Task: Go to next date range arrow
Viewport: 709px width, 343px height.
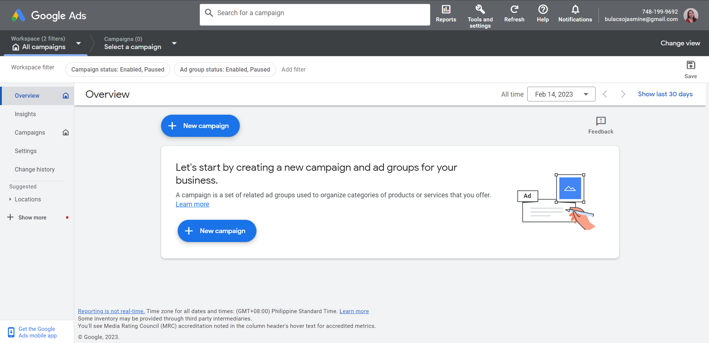Action: [x=623, y=94]
